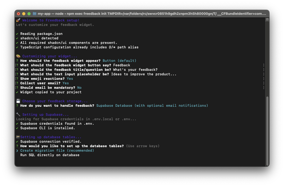
Task: Click the Yes answer for Show emoji reactions
Action: click(x=70, y=78)
